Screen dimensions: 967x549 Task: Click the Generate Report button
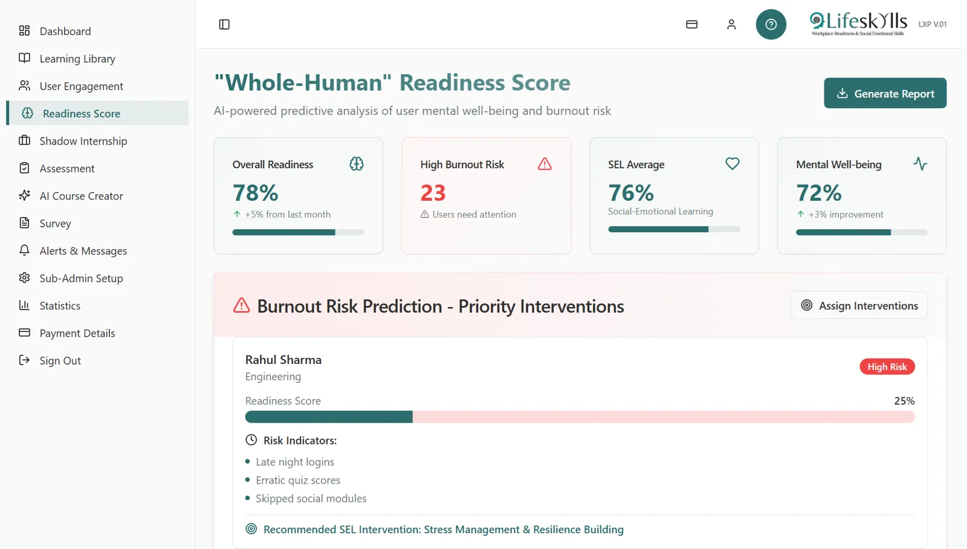(885, 93)
